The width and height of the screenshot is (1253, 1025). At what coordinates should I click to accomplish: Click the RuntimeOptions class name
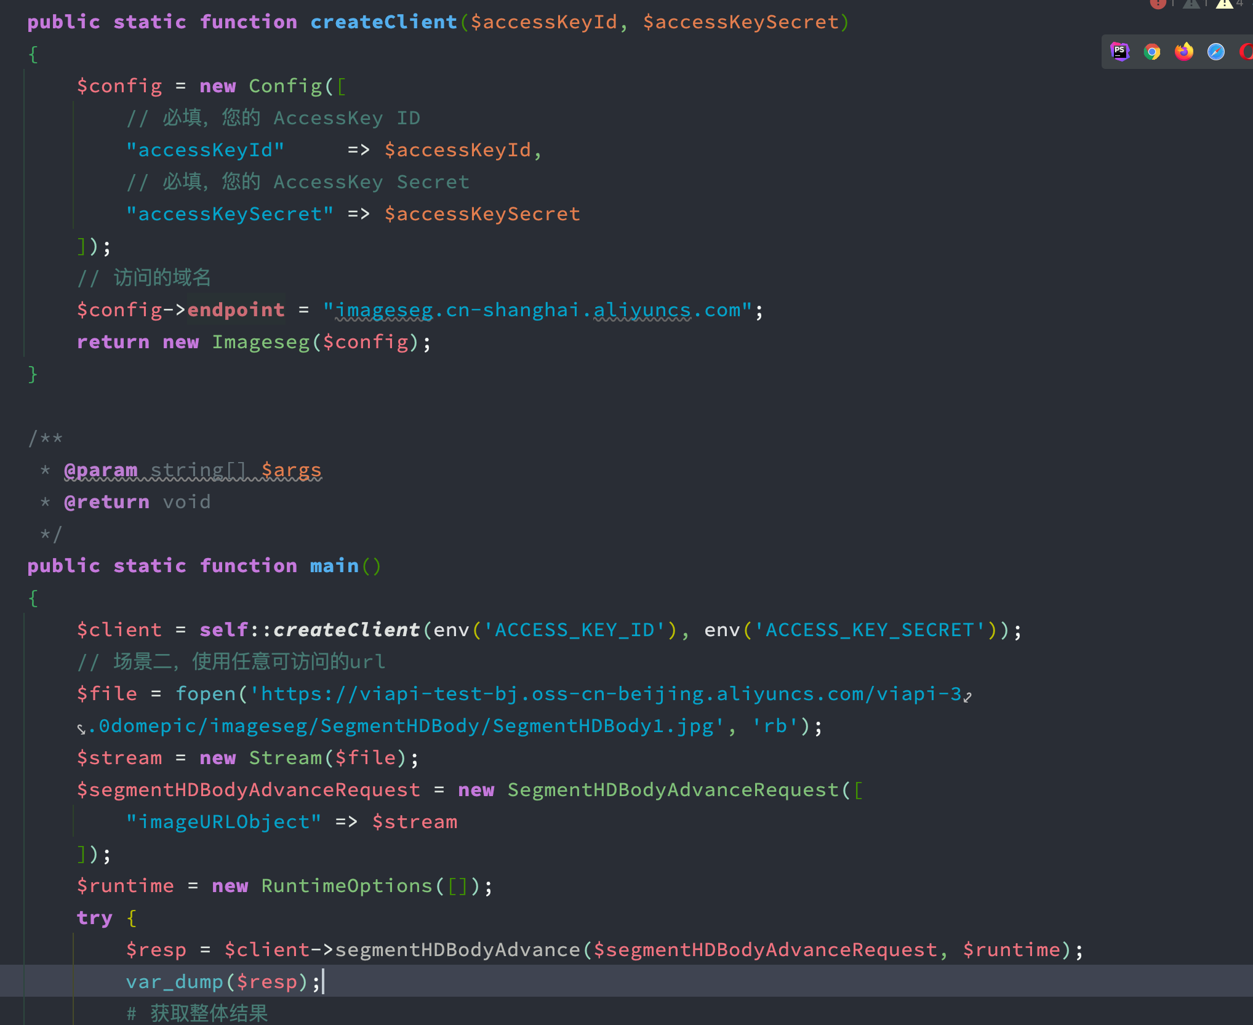pyautogui.click(x=347, y=886)
